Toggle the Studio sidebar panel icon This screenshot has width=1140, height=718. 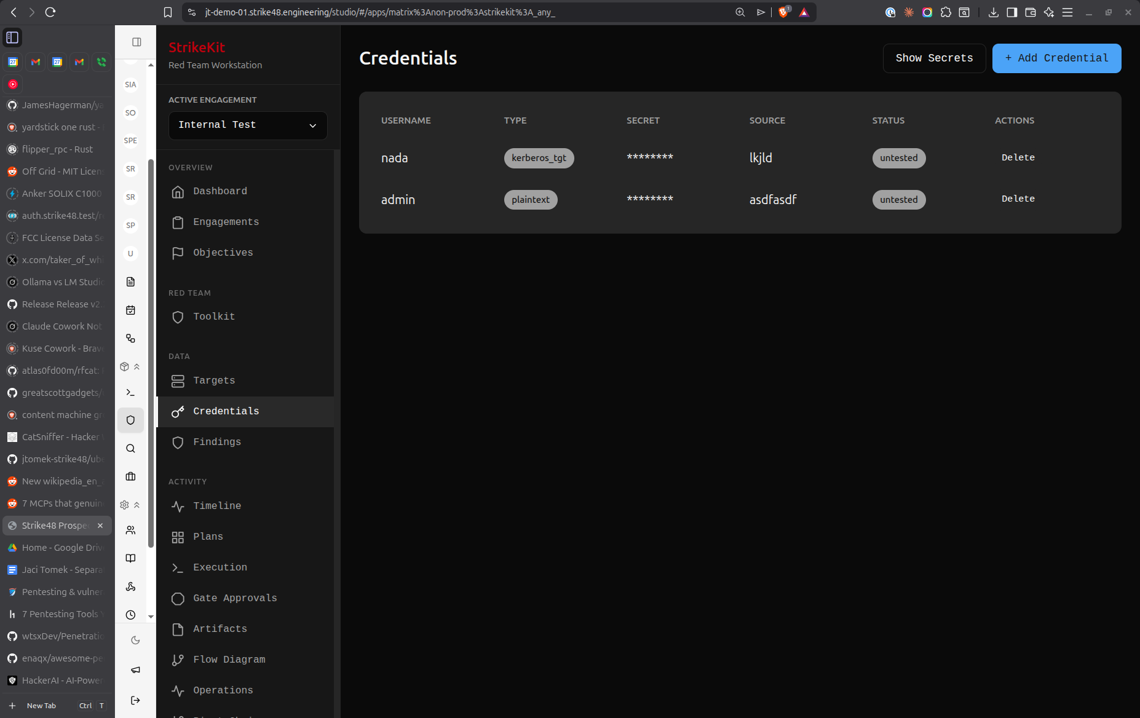[137, 42]
